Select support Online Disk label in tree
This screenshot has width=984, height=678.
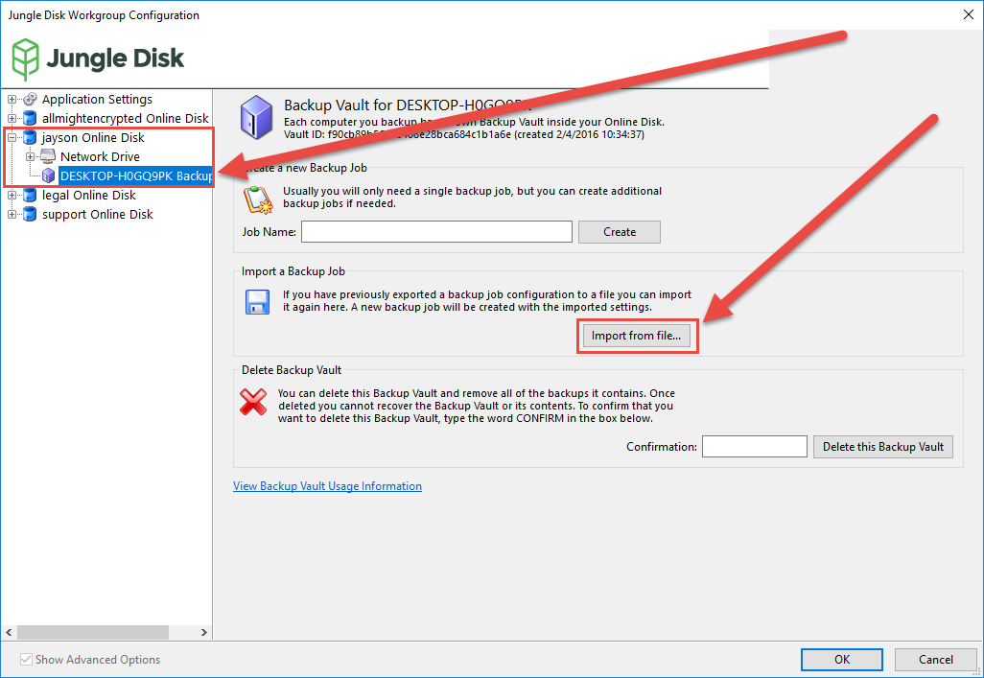[98, 214]
